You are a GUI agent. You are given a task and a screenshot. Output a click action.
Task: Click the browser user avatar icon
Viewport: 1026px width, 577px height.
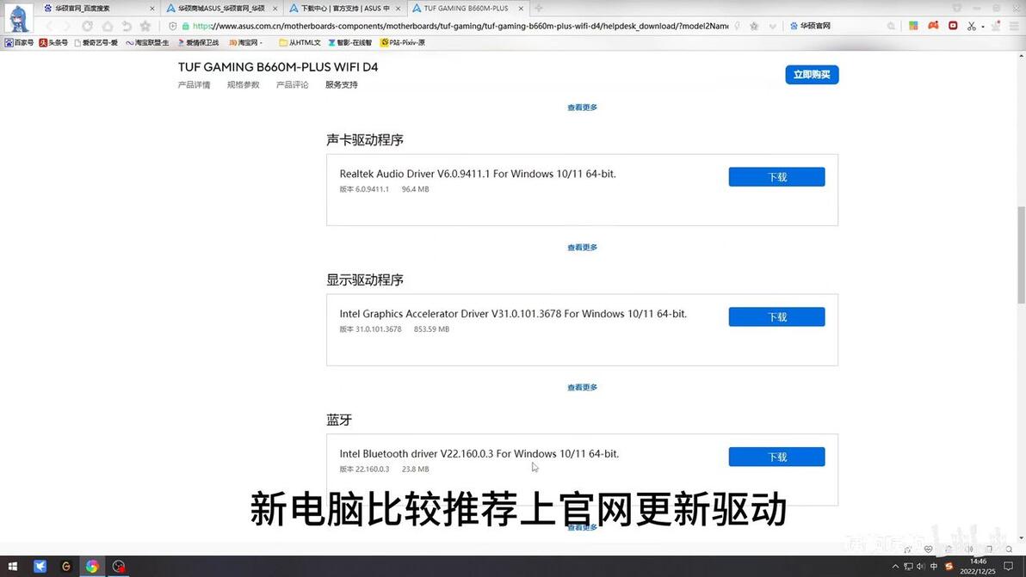pyautogui.click(x=18, y=18)
